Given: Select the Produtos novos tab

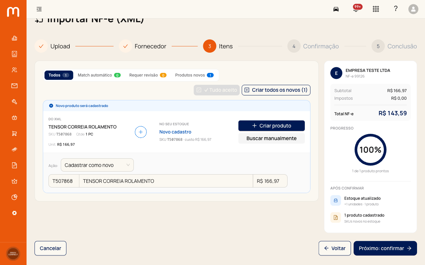Looking at the screenshot, I should [x=194, y=75].
